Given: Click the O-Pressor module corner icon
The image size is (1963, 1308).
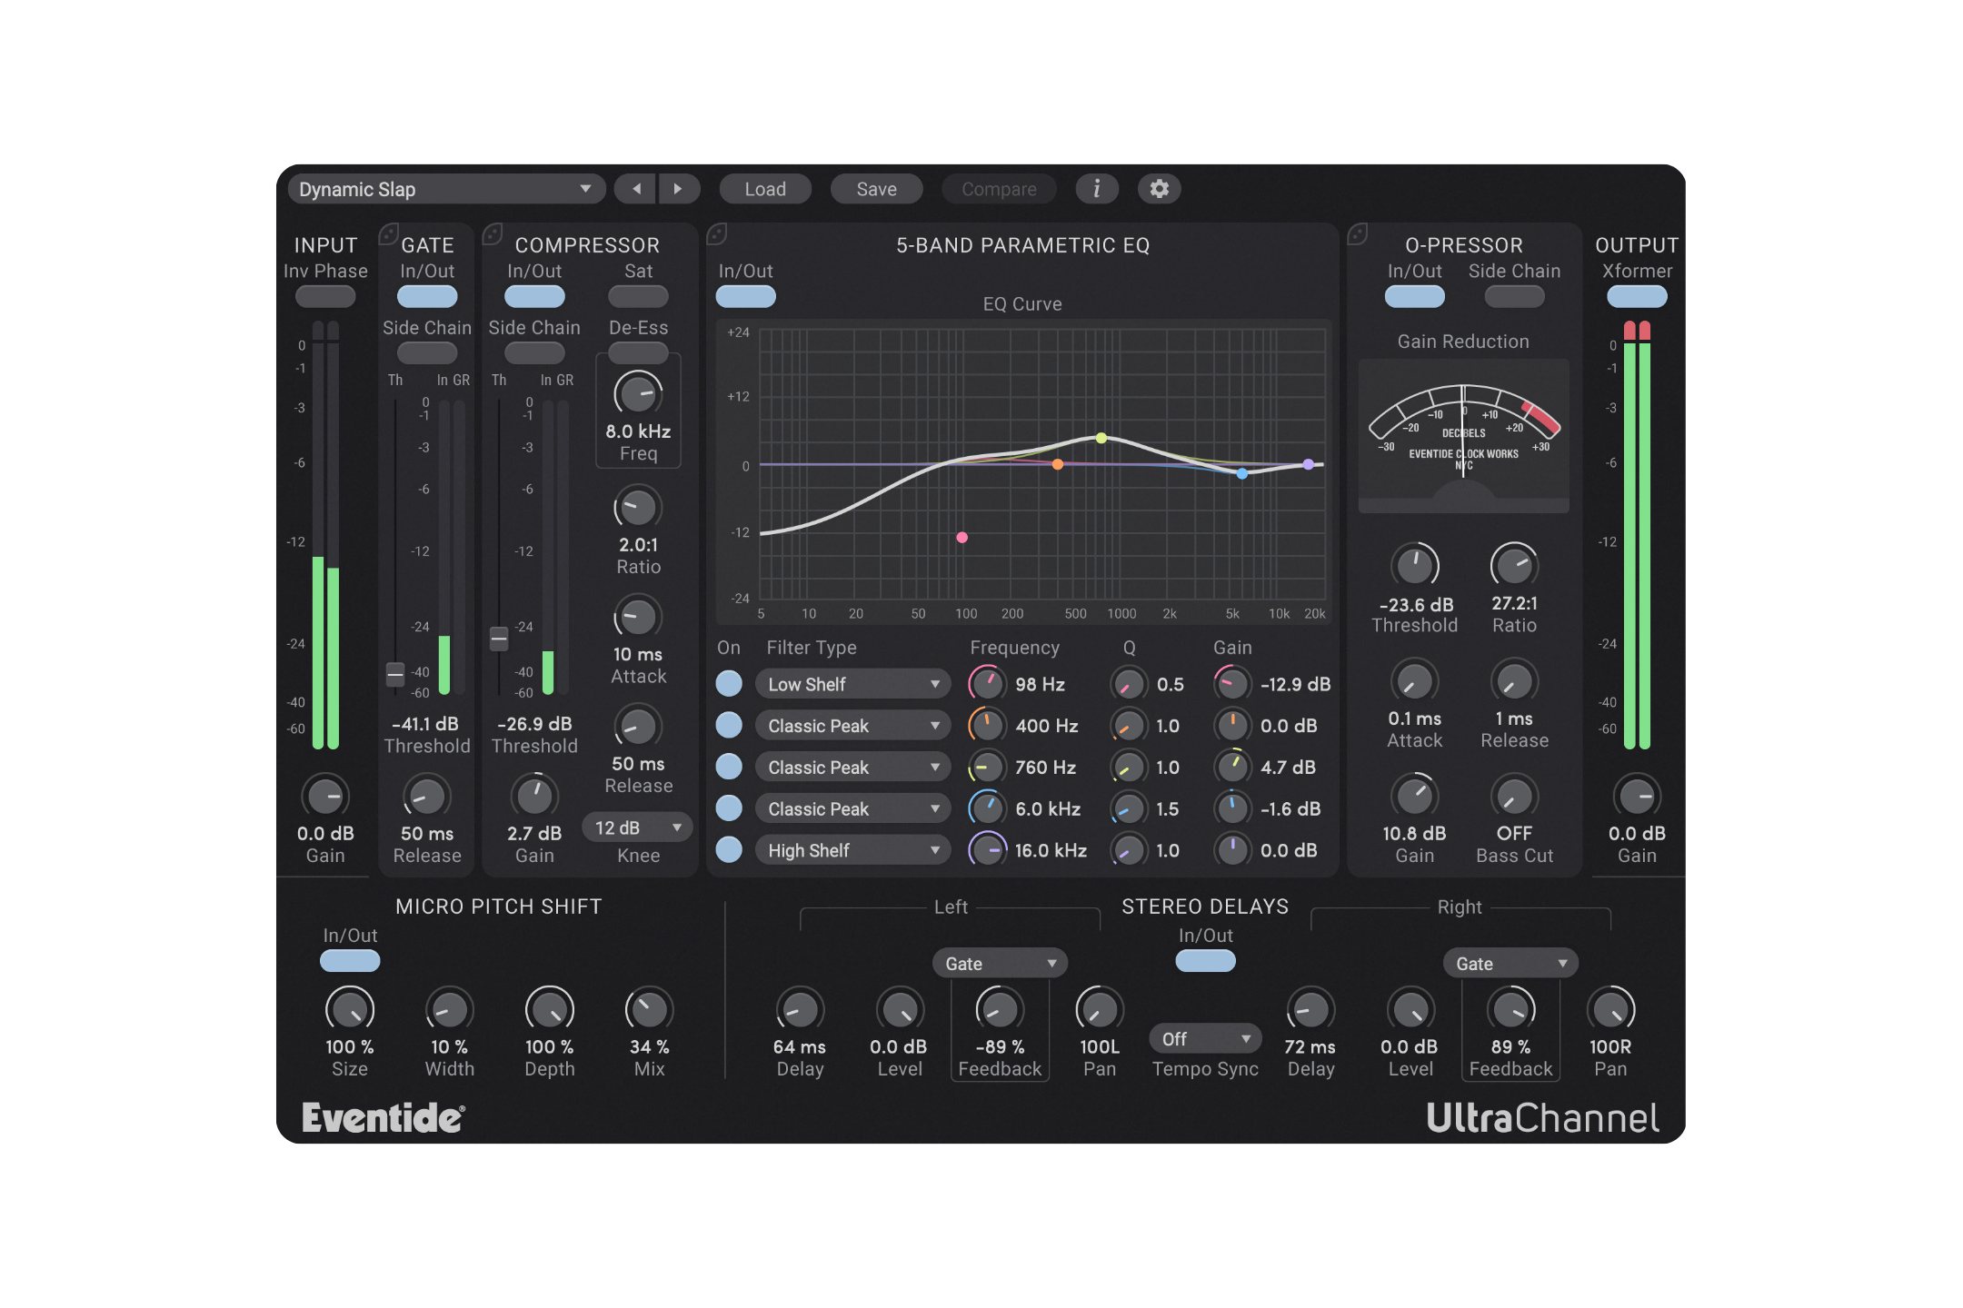Looking at the screenshot, I should (x=1358, y=234).
